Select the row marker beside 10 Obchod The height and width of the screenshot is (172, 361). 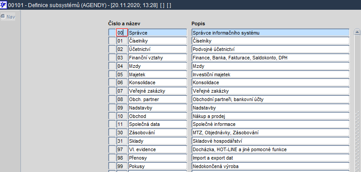tap(112, 116)
